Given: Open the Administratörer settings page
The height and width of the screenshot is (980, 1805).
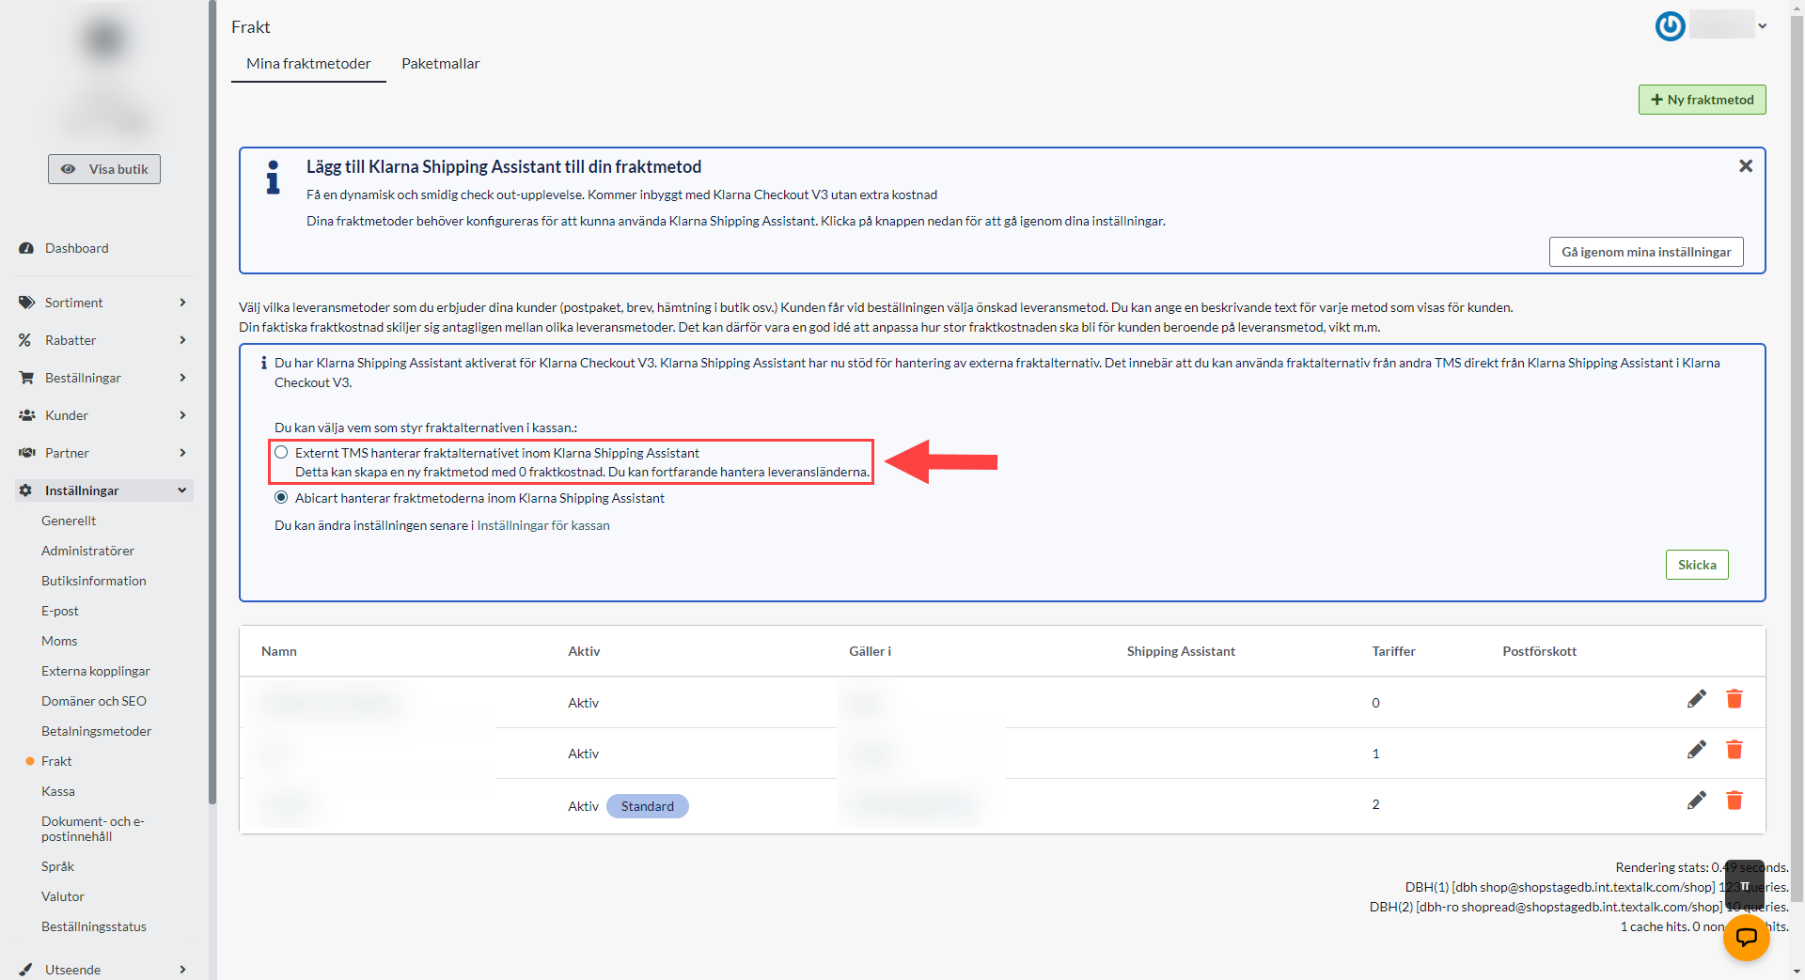Looking at the screenshot, I should click(x=87, y=551).
